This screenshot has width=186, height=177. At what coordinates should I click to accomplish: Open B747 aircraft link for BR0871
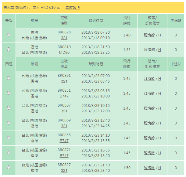coord(64,156)
